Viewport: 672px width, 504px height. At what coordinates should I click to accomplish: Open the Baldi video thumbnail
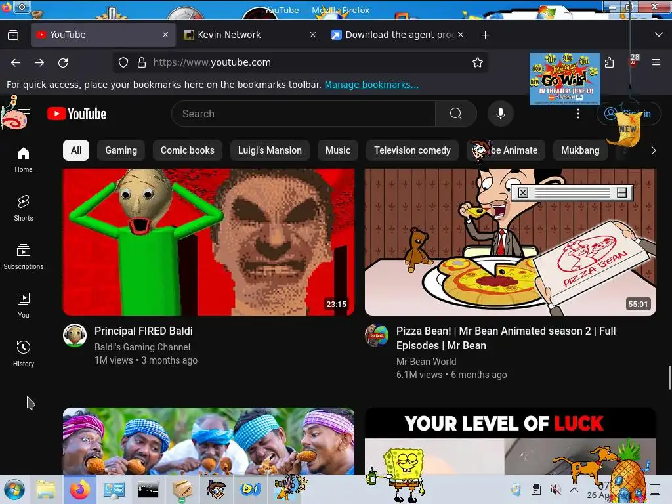click(209, 242)
